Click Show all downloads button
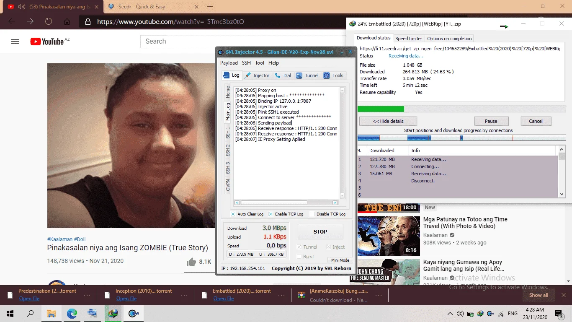 pyautogui.click(x=539, y=295)
